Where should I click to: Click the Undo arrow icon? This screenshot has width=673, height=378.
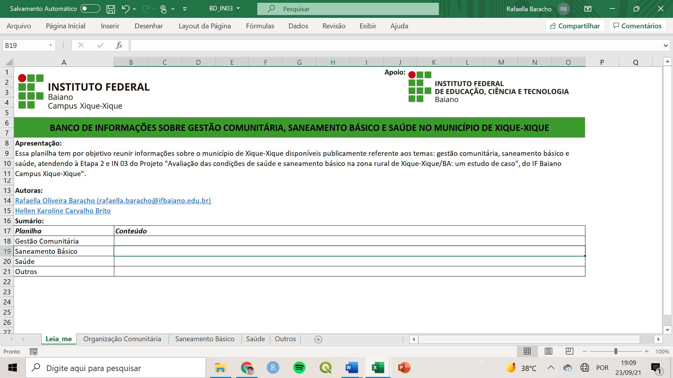pyautogui.click(x=125, y=9)
